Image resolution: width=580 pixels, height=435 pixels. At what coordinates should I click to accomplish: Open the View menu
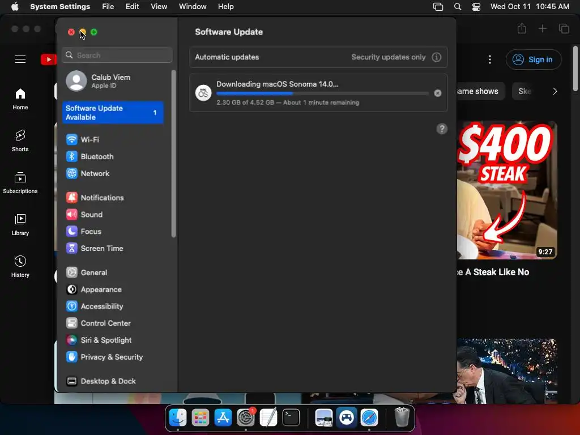tap(159, 7)
